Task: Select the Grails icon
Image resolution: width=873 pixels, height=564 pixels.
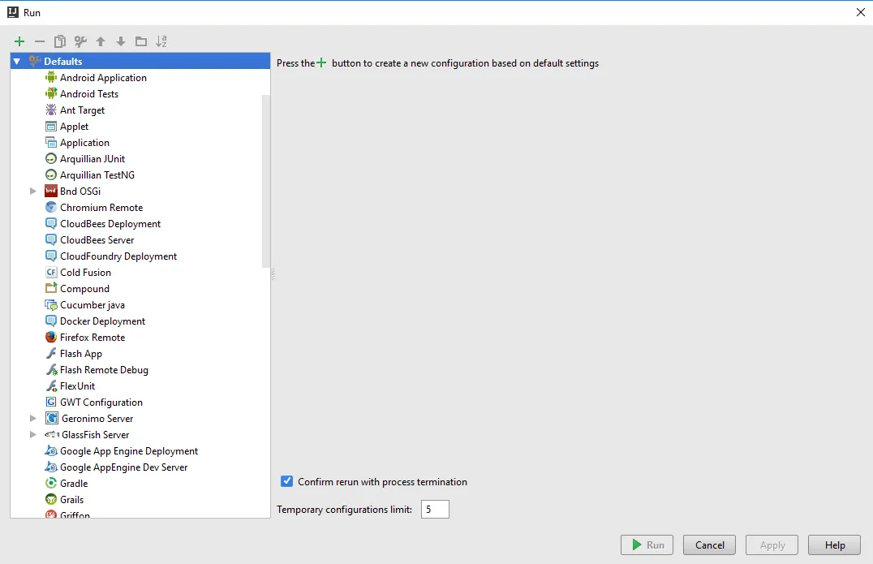Action: click(x=51, y=499)
